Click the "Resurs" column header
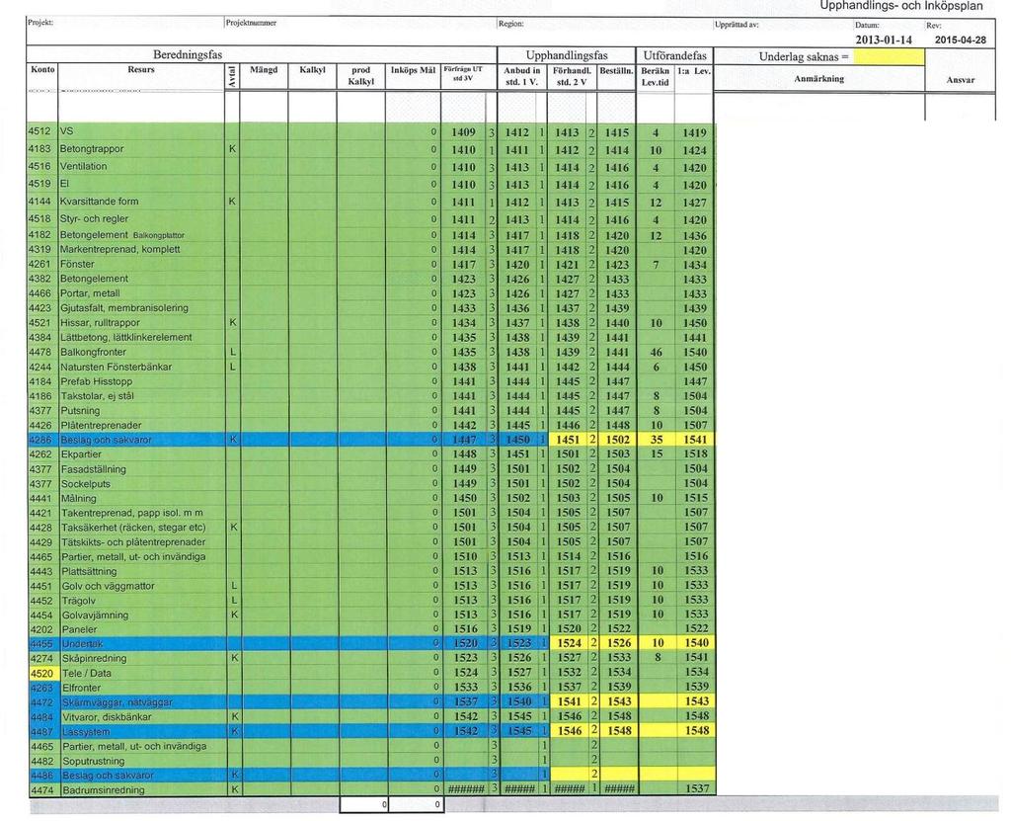 141,69
